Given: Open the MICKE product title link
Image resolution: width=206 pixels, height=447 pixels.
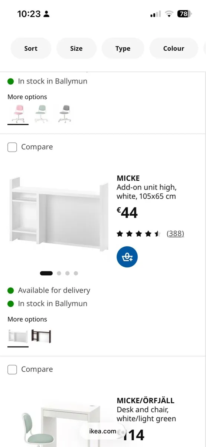Looking at the screenshot, I should click(x=128, y=178).
